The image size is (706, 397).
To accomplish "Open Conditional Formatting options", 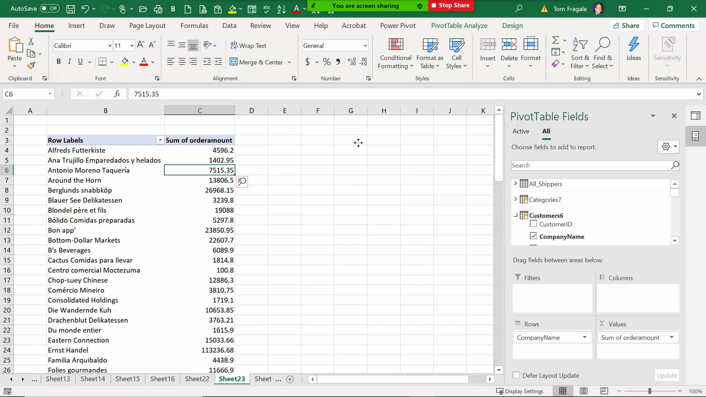I will pos(395,53).
